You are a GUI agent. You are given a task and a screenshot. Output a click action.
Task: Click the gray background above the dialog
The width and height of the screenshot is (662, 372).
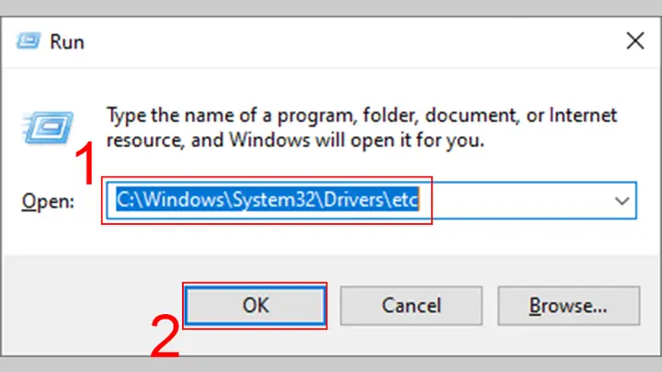coord(331,7)
